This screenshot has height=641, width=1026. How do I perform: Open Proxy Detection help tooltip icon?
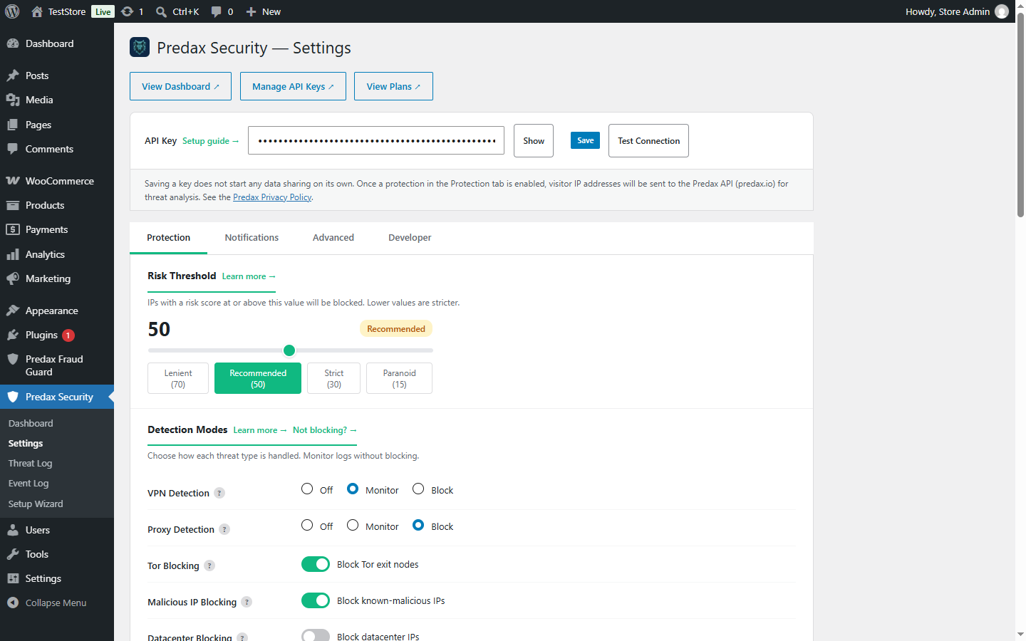(224, 529)
